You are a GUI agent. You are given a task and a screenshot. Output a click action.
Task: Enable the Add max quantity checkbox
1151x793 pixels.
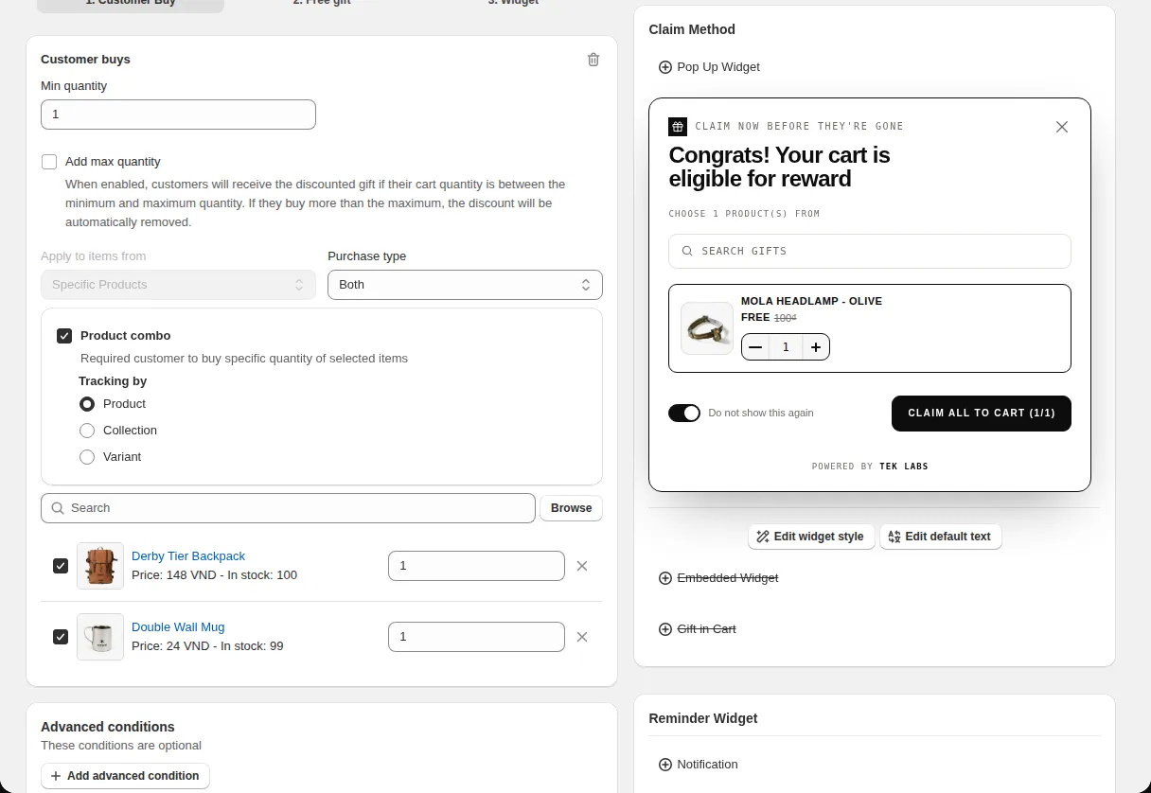(49, 162)
